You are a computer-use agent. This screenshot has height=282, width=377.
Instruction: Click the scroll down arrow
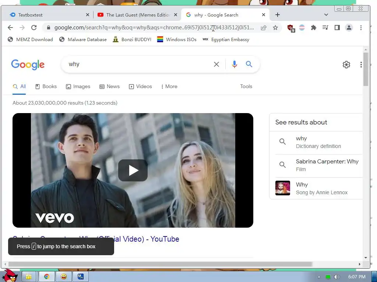point(366,258)
